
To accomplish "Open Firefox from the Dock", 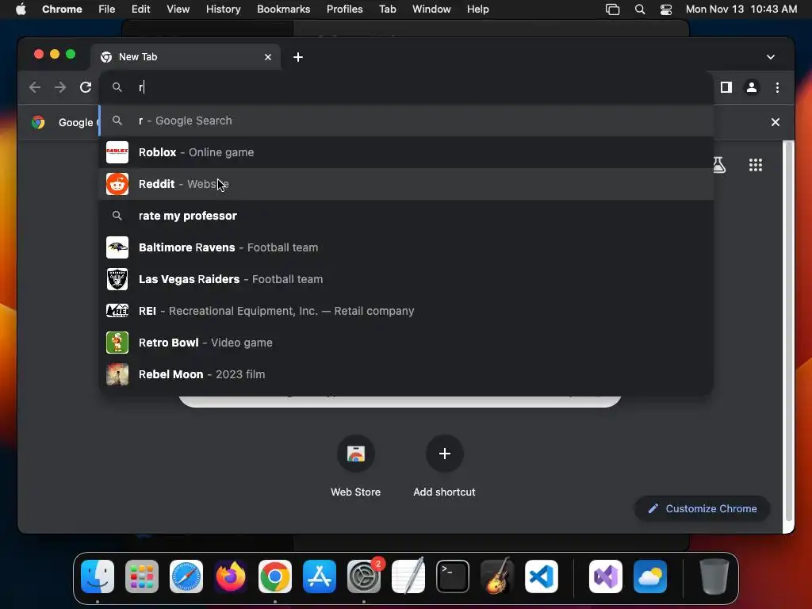I will [231, 576].
